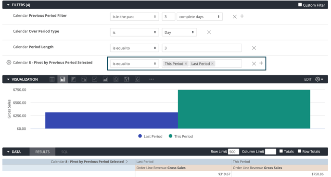Select the map visualization icon
This screenshot has width=331, height=177.
(x=127, y=79)
